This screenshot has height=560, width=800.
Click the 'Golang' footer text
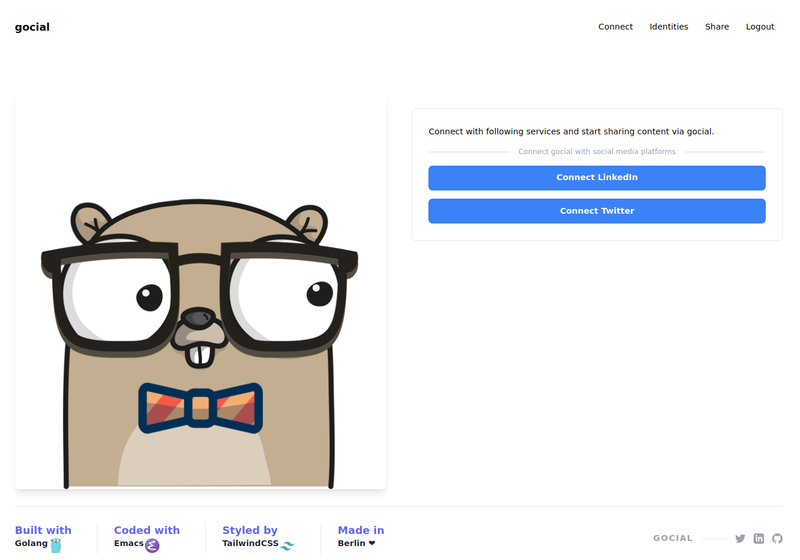click(x=31, y=543)
